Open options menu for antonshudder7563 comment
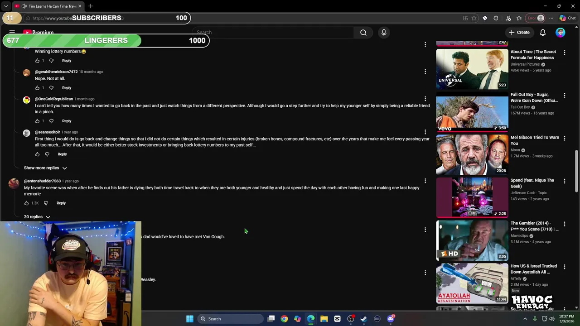 click(x=425, y=181)
